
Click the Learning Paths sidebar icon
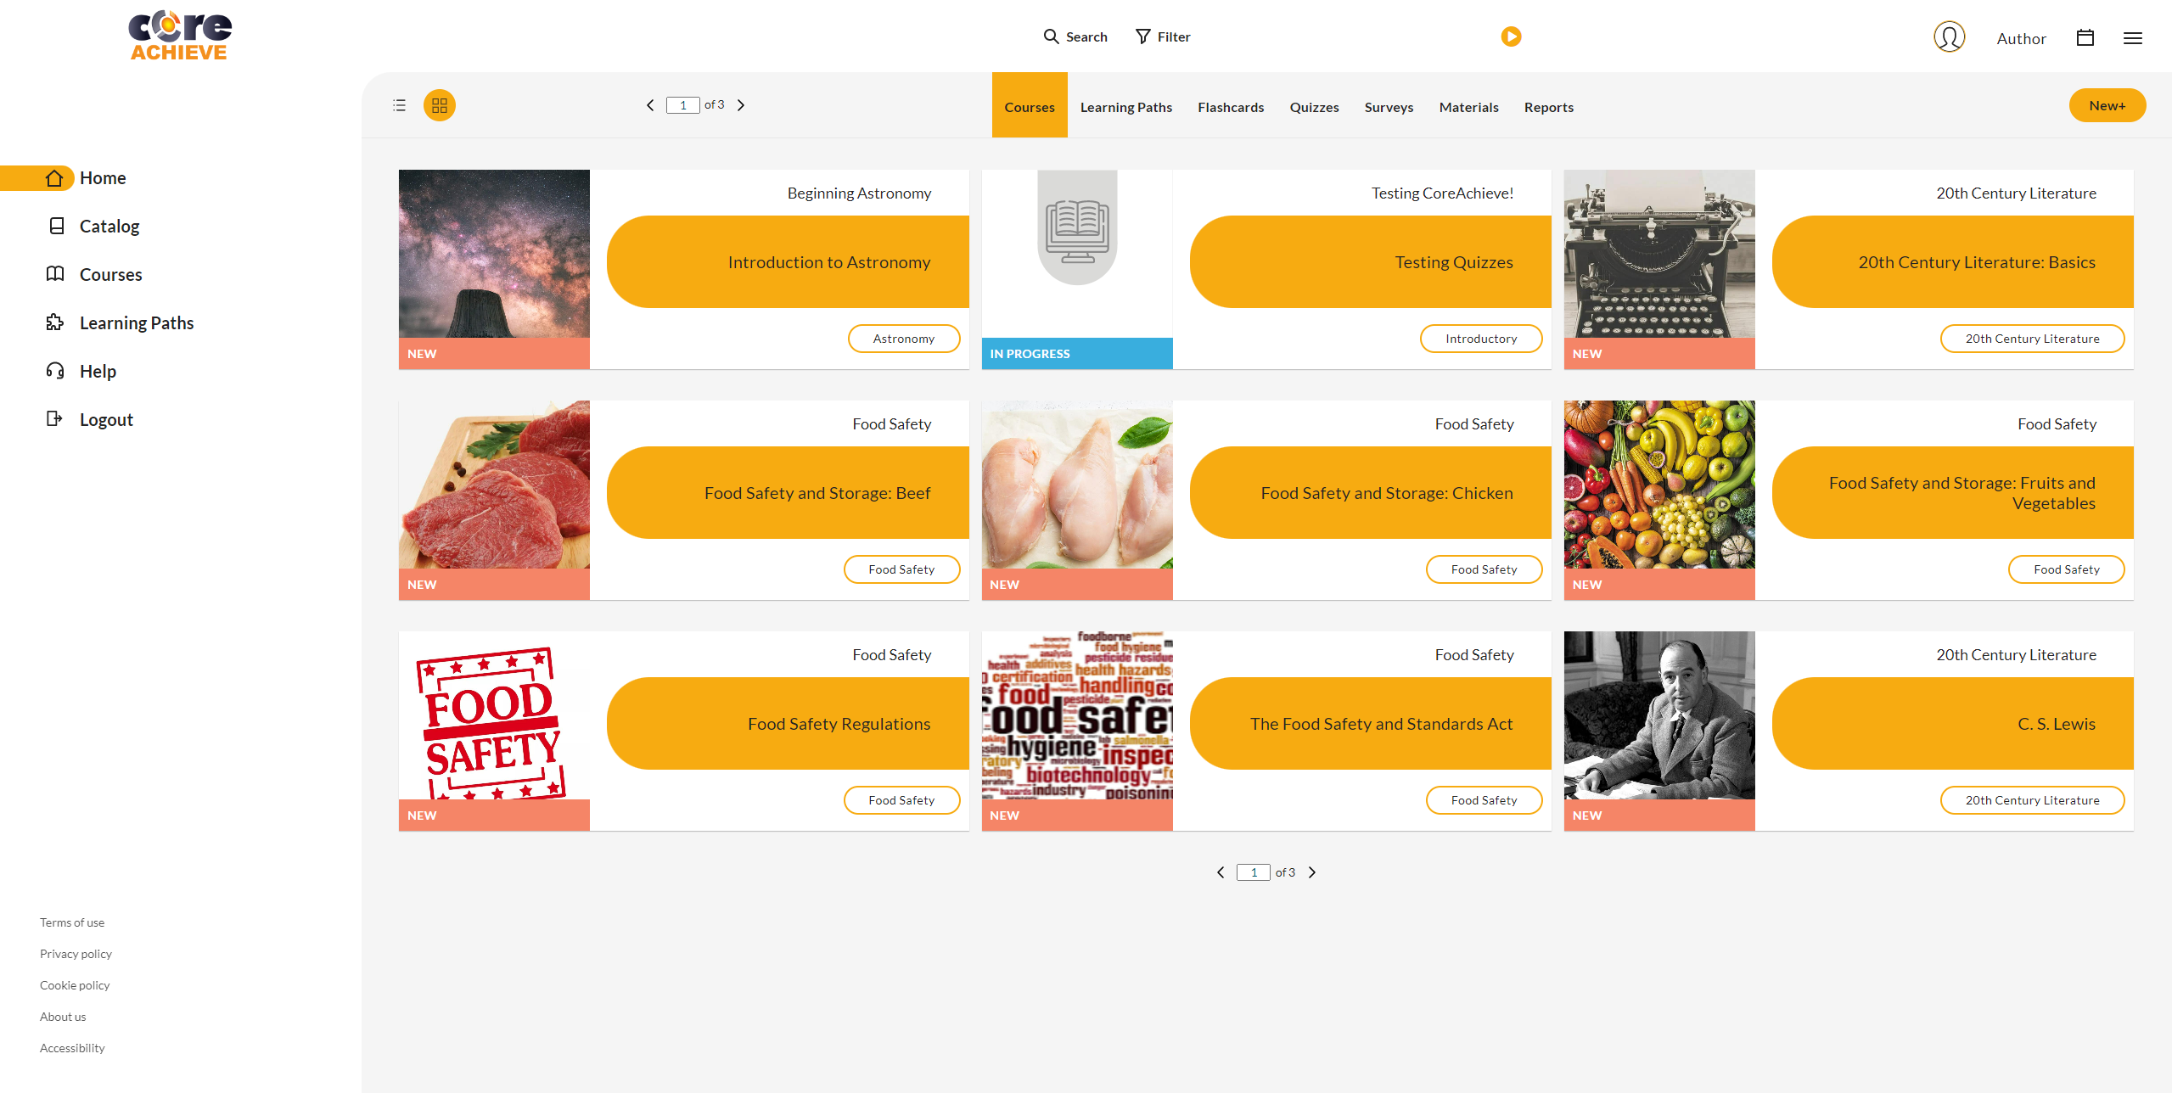(53, 322)
